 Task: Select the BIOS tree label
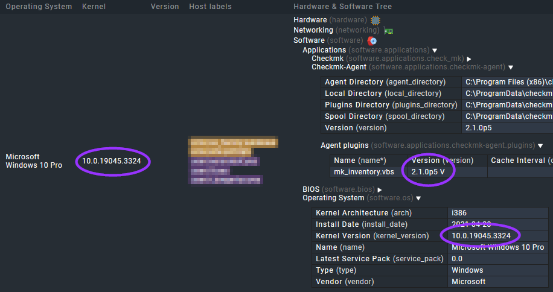pyautogui.click(x=311, y=189)
